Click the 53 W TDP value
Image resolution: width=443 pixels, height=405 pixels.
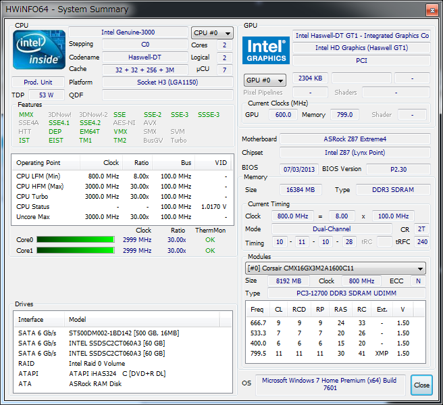click(47, 95)
